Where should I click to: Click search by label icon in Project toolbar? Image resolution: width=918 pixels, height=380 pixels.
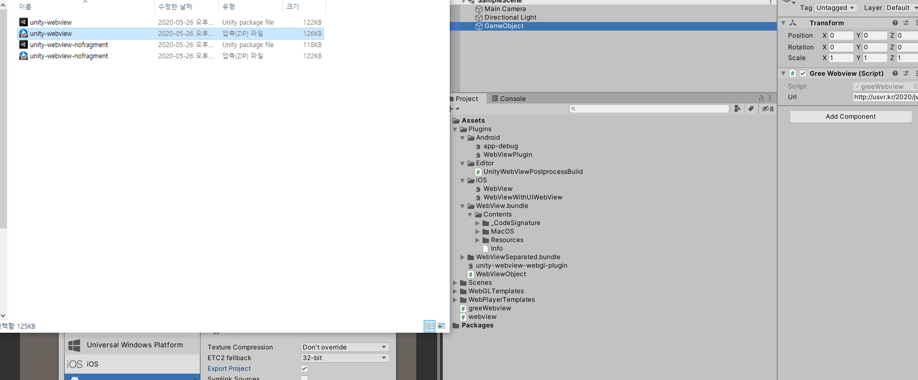pos(751,109)
